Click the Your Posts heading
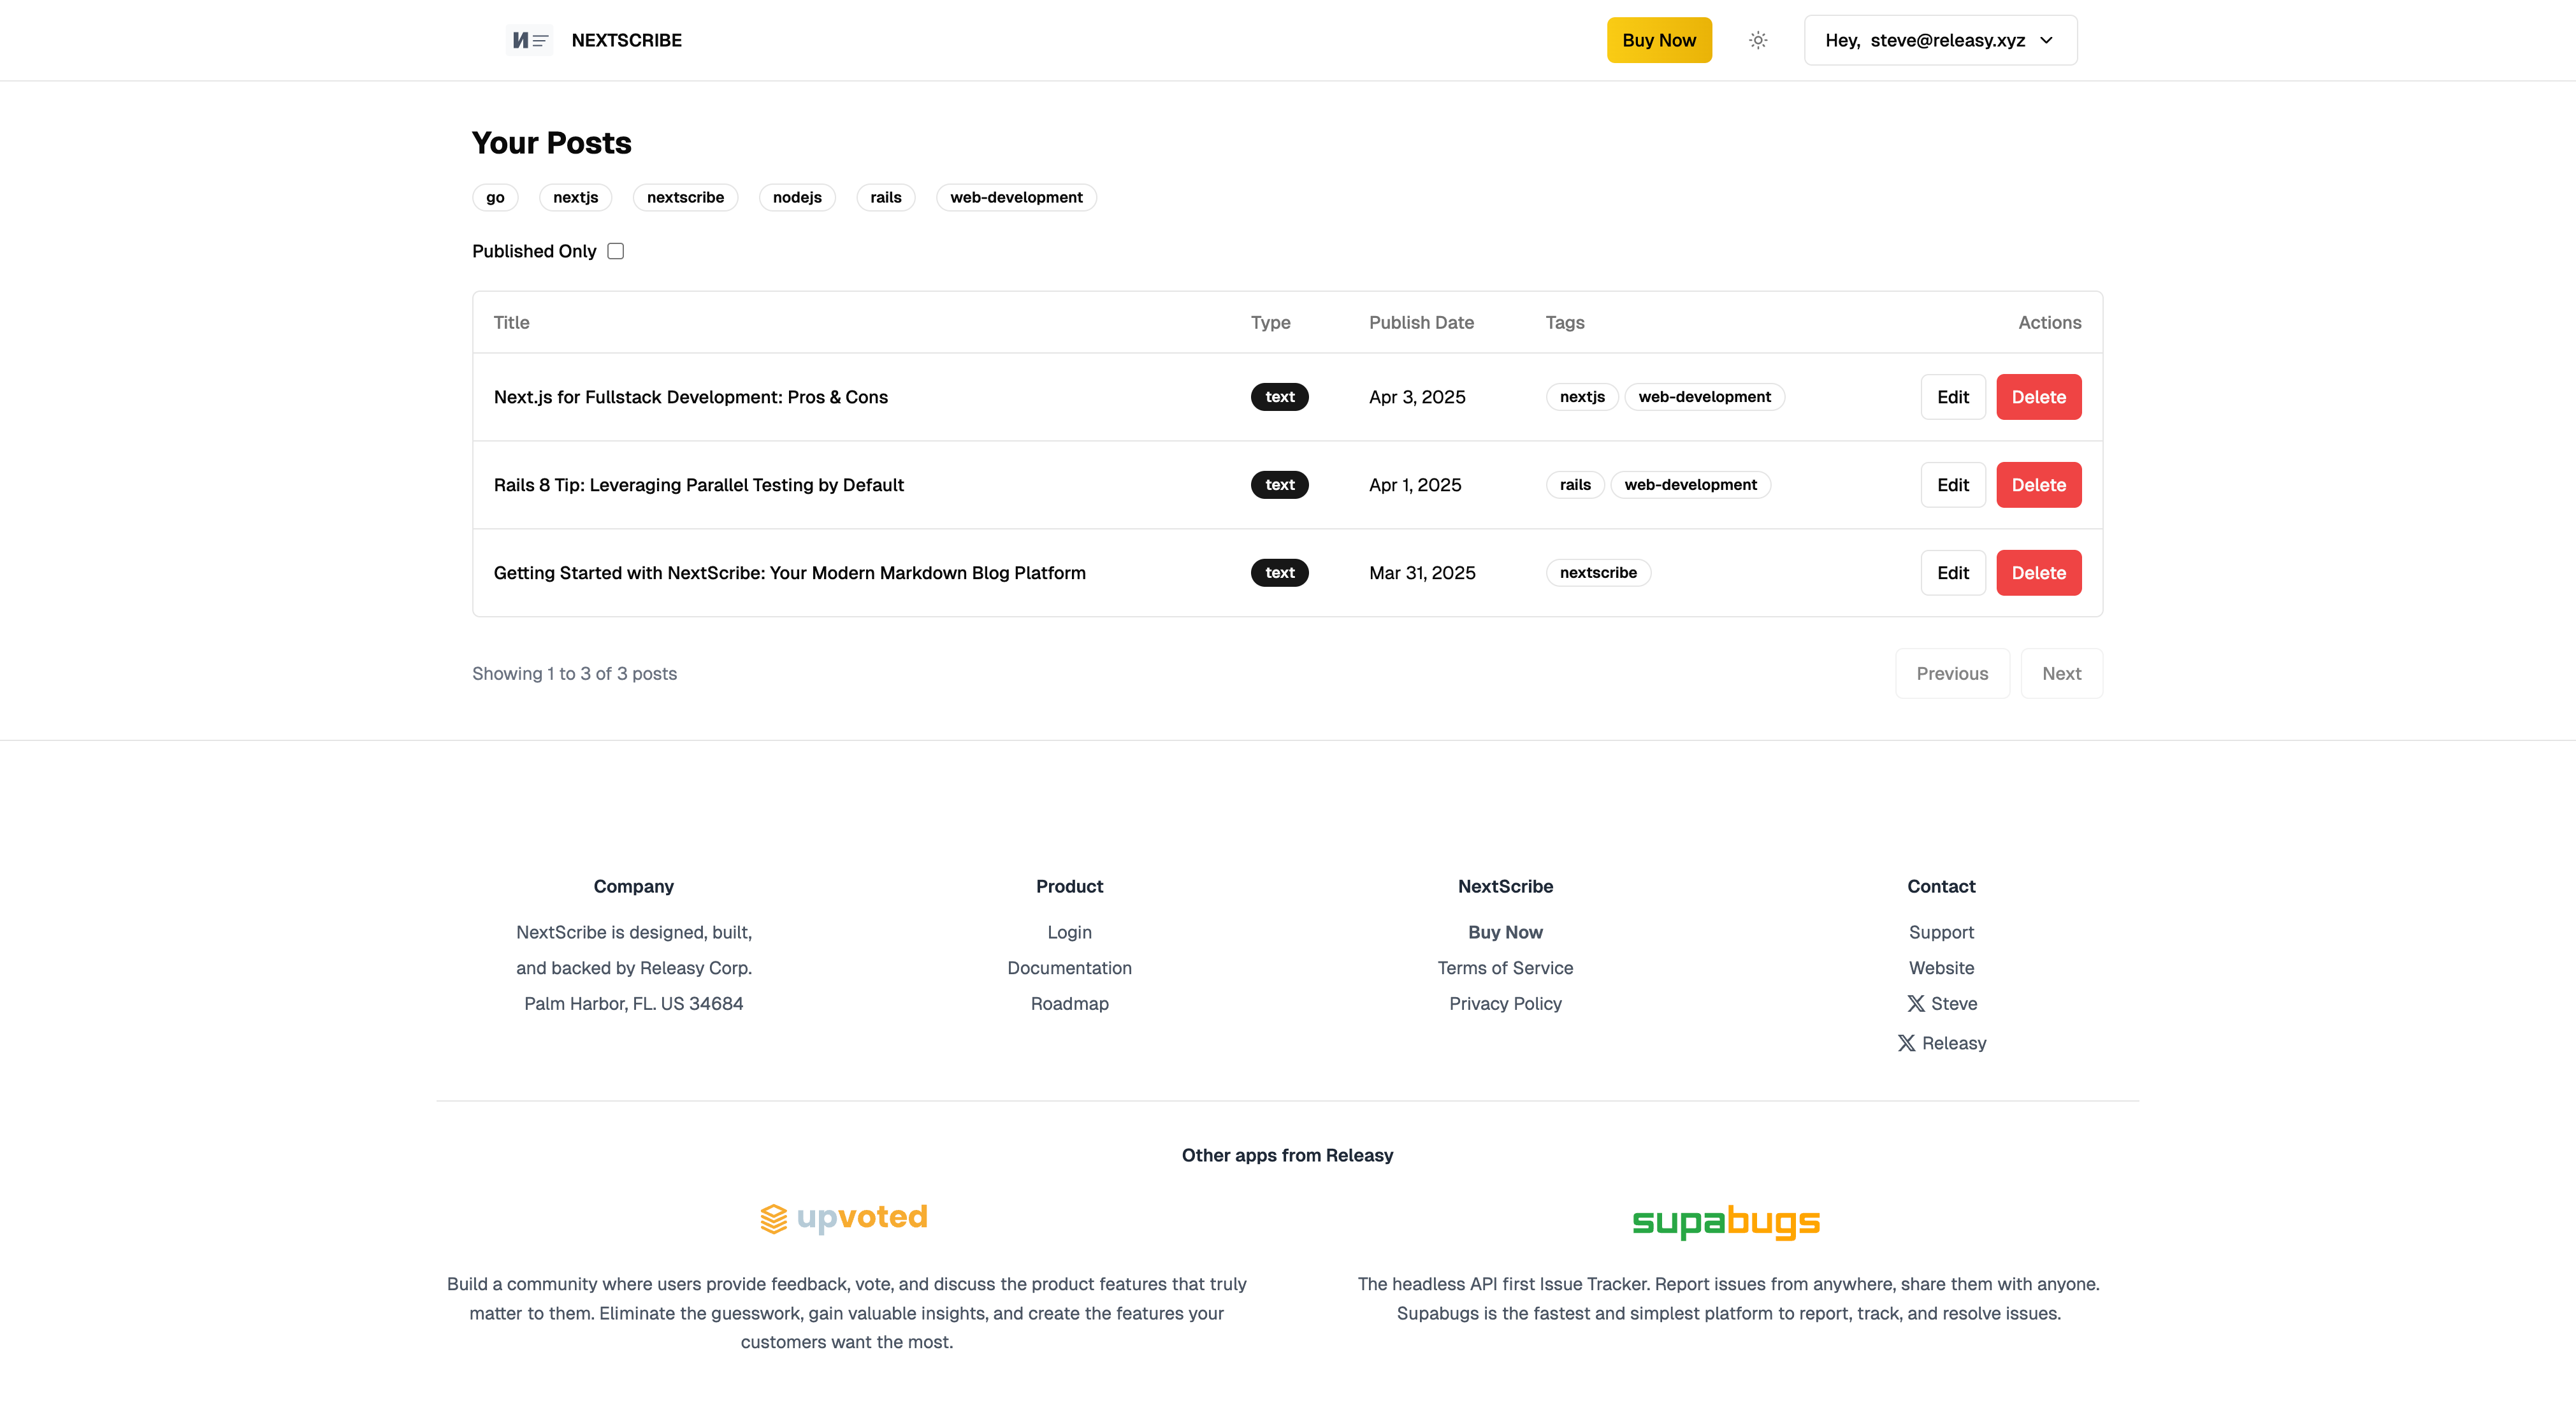Image resolution: width=2576 pixels, height=1417 pixels. point(551,143)
